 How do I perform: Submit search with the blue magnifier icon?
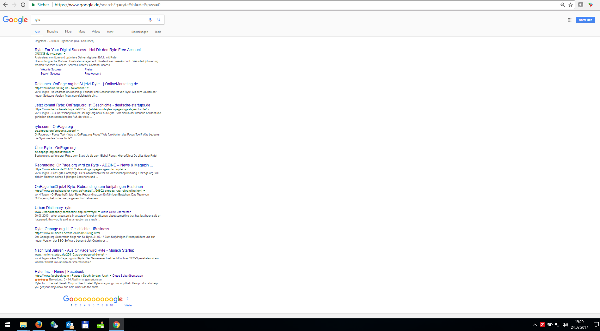pos(159,20)
